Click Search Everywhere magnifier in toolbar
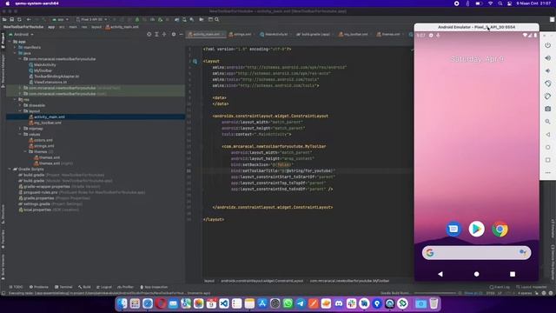Screen dimensions: 556x313 click(216, 19)
